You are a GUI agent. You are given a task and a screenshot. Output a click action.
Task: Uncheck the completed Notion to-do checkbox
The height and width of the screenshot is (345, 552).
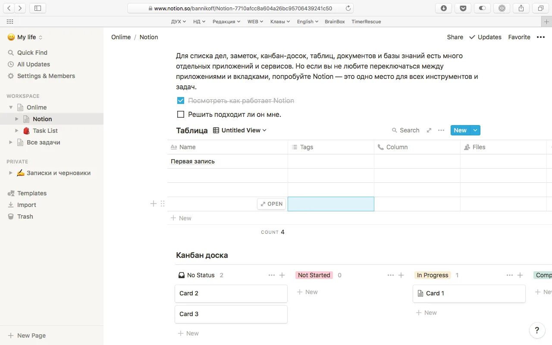click(181, 100)
